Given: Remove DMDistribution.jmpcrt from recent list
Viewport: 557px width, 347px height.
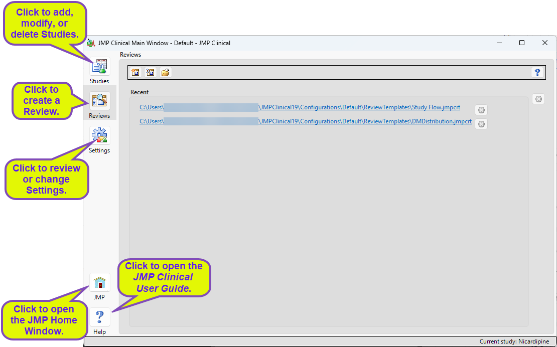Looking at the screenshot, I should click(481, 124).
